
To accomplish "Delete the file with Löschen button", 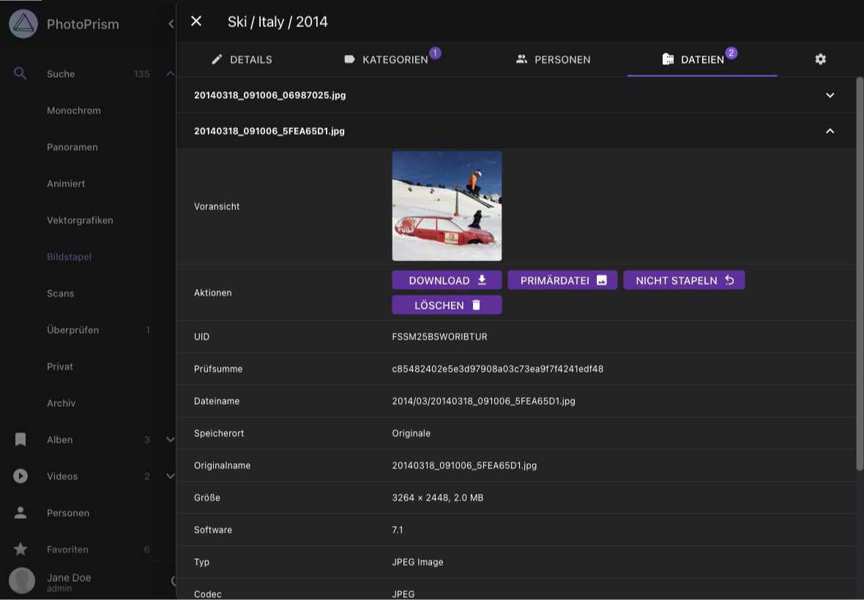I will point(447,305).
